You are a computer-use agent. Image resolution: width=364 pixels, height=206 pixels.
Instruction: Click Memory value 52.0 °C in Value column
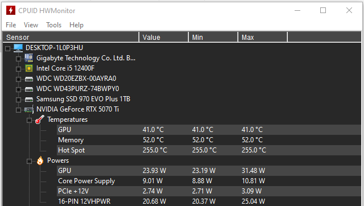pos(153,140)
